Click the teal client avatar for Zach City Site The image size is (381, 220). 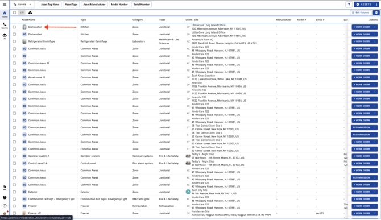(x=188, y=192)
